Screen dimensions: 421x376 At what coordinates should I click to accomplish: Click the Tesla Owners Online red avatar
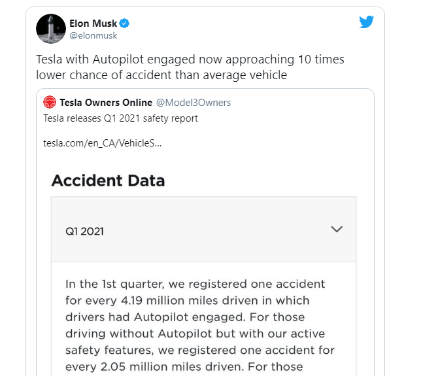pyautogui.click(x=50, y=103)
